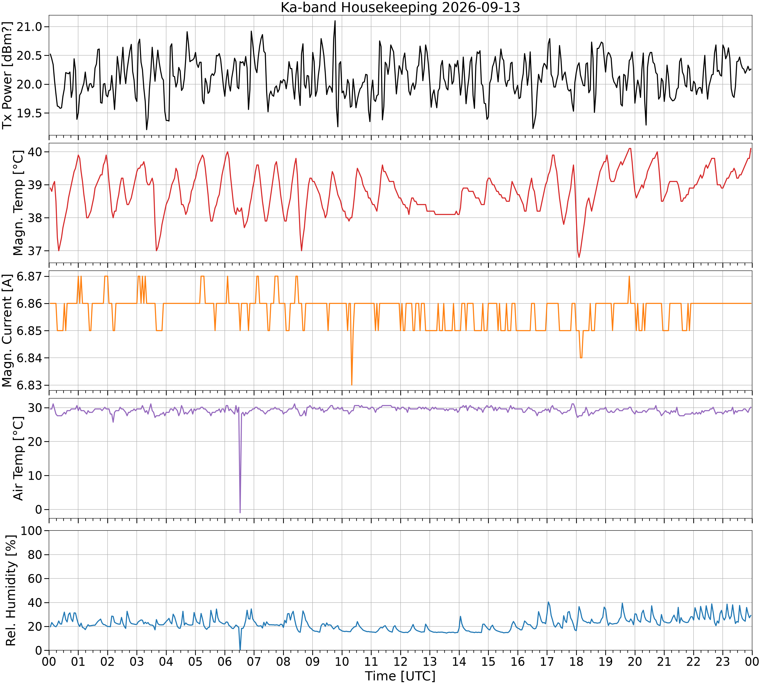The height and width of the screenshot is (685, 761).
Task: Click the magnetron temperature minimum after 18 UTC
Action: point(579,257)
